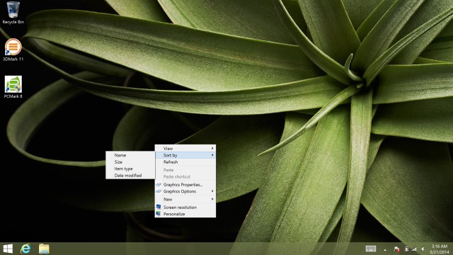Open the volume speaker tray icon
This screenshot has height=255, width=453.
click(423, 249)
